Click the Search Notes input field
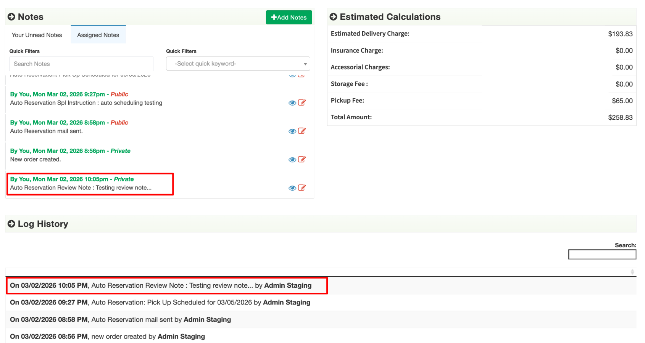 81,64
